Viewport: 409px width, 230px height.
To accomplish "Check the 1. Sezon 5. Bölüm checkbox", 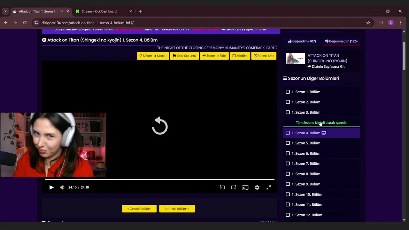I will (x=288, y=143).
